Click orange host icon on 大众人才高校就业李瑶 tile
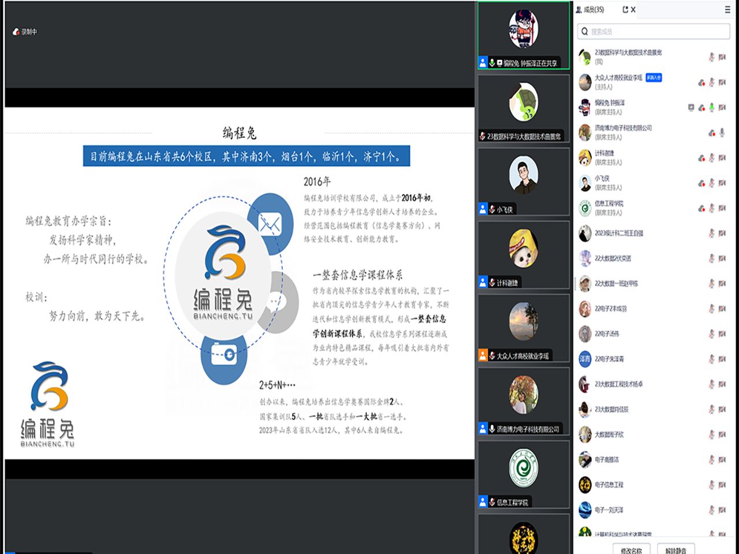 coord(483,355)
